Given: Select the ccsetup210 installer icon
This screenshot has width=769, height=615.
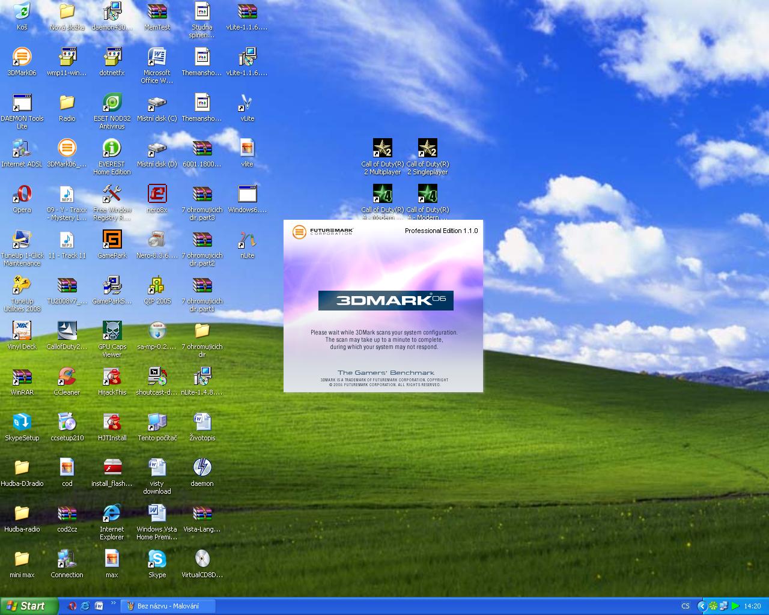Looking at the screenshot, I should (67, 422).
